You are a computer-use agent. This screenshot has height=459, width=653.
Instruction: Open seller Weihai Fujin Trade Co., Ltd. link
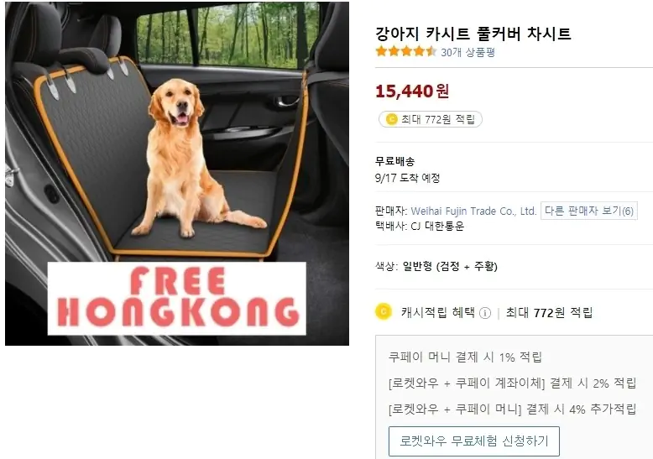pyautogui.click(x=473, y=211)
